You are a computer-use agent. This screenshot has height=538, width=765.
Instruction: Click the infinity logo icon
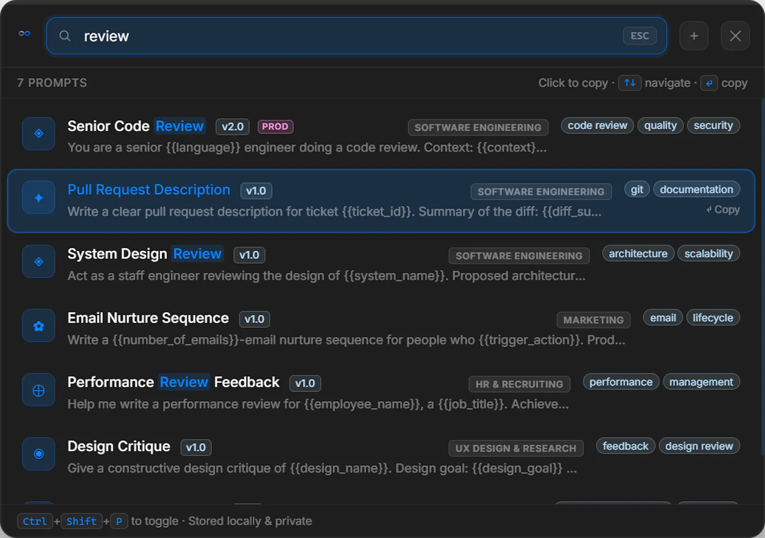click(24, 33)
